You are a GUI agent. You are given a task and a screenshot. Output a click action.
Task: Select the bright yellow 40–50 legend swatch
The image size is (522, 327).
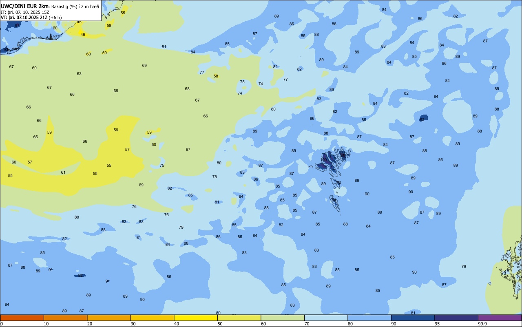click(196, 318)
